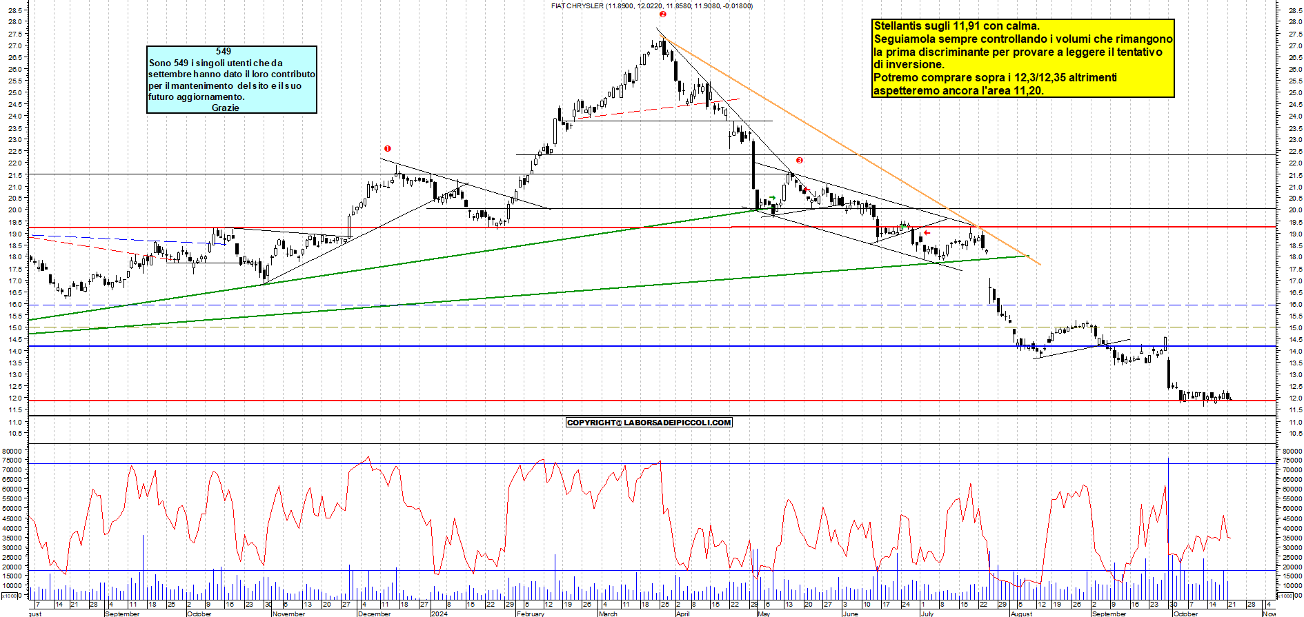1304x617 pixels.
Task: Click the 45000 value on the left volume axis
Action: (12, 518)
